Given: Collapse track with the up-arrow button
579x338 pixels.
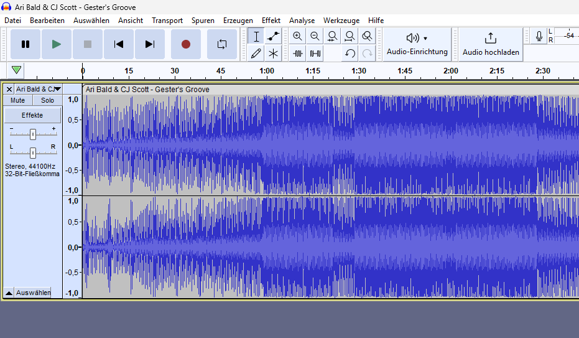Looking at the screenshot, I should click(9, 293).
